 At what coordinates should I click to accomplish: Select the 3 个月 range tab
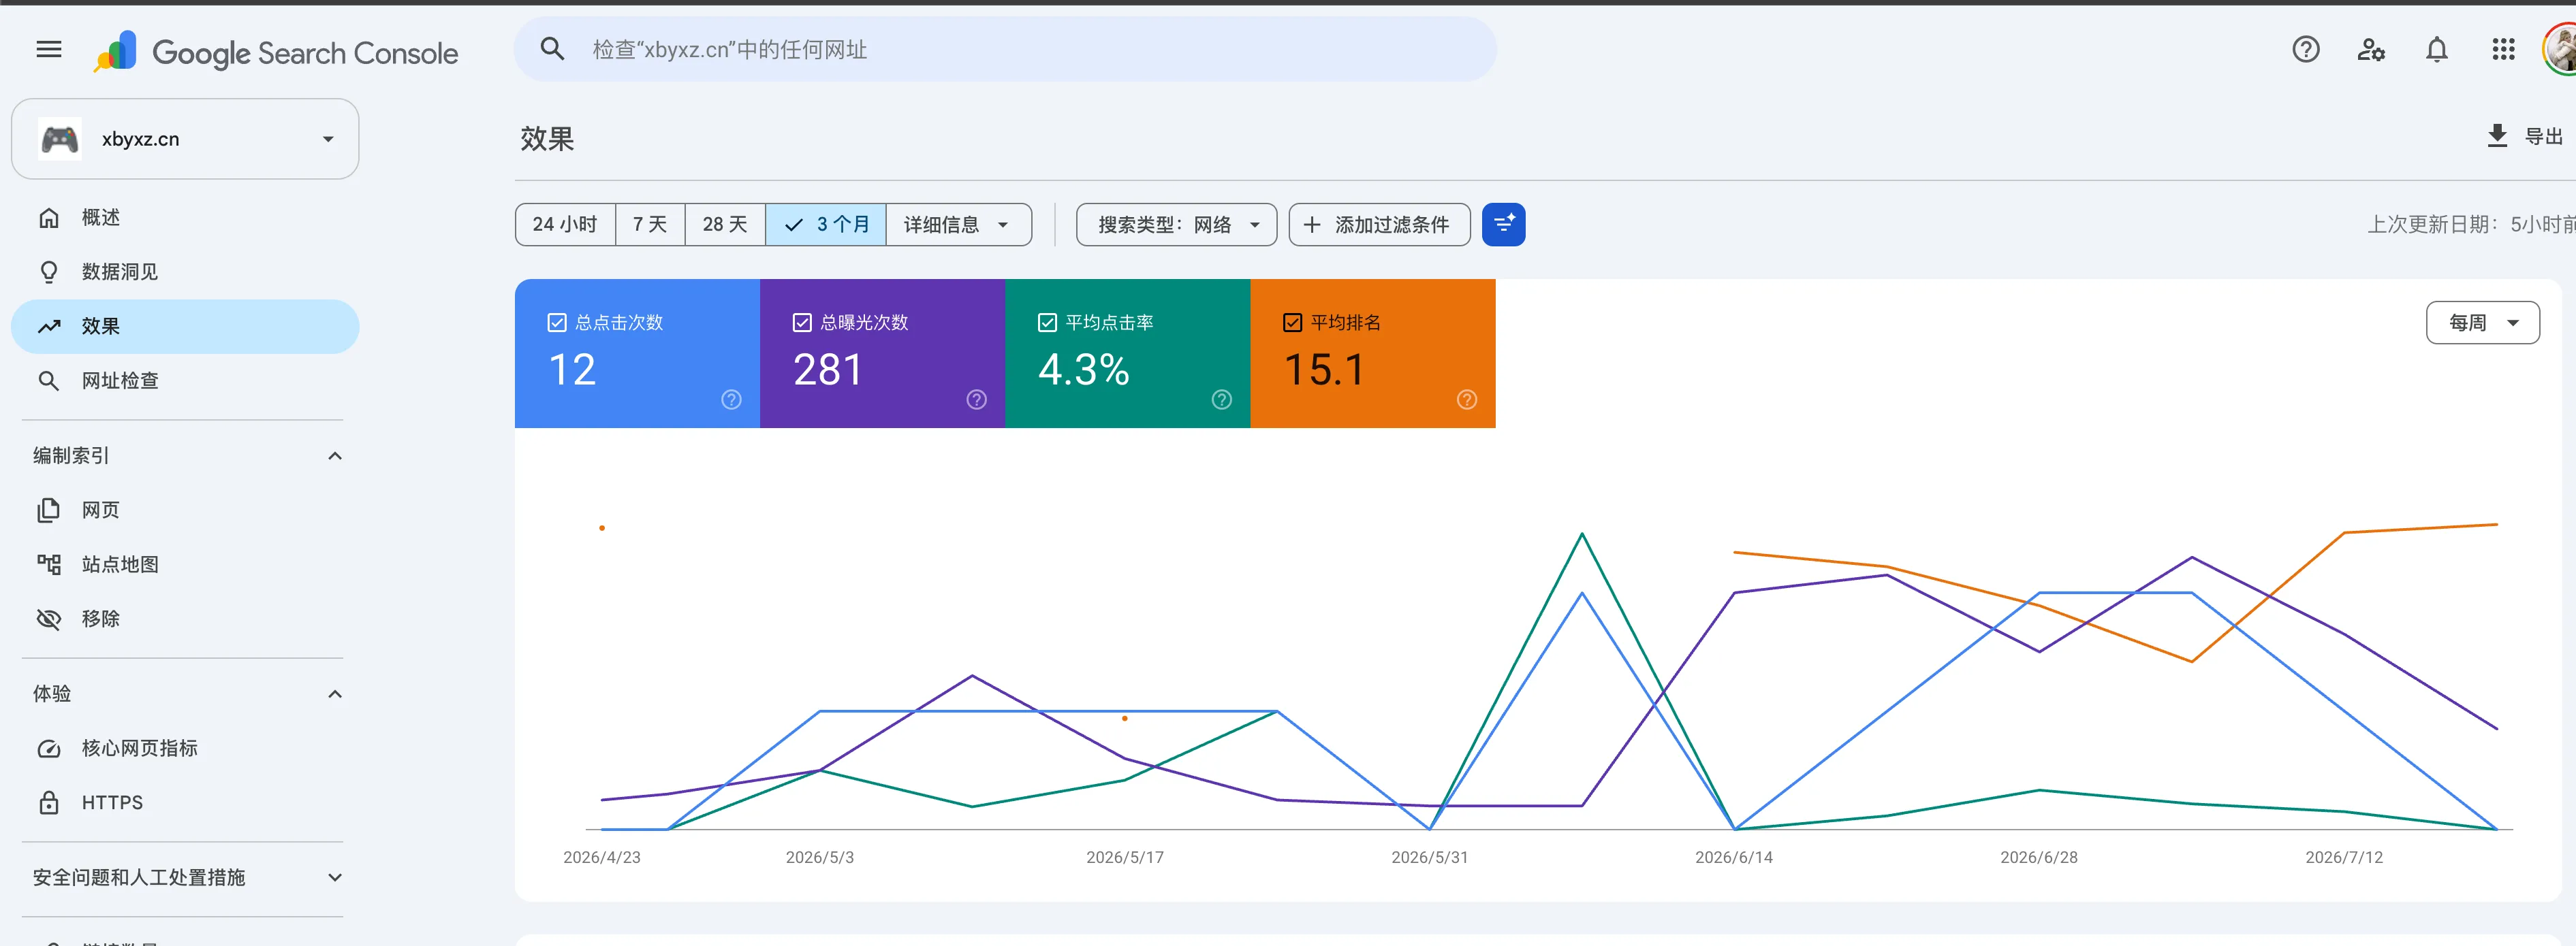coord(826,224)
